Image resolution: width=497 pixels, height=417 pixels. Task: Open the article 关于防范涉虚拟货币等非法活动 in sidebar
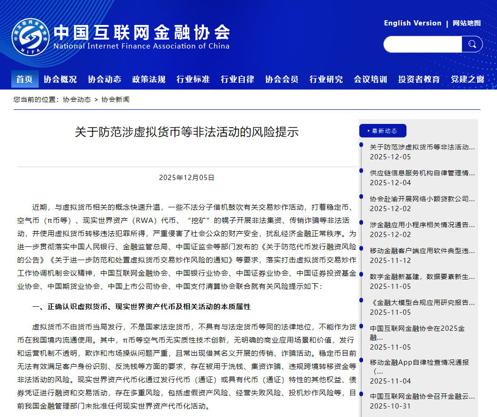422,147
